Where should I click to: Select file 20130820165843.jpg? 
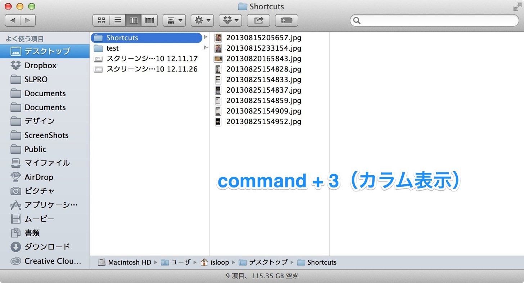point(258,59)
